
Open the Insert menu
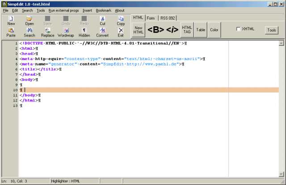click(87, 10)
